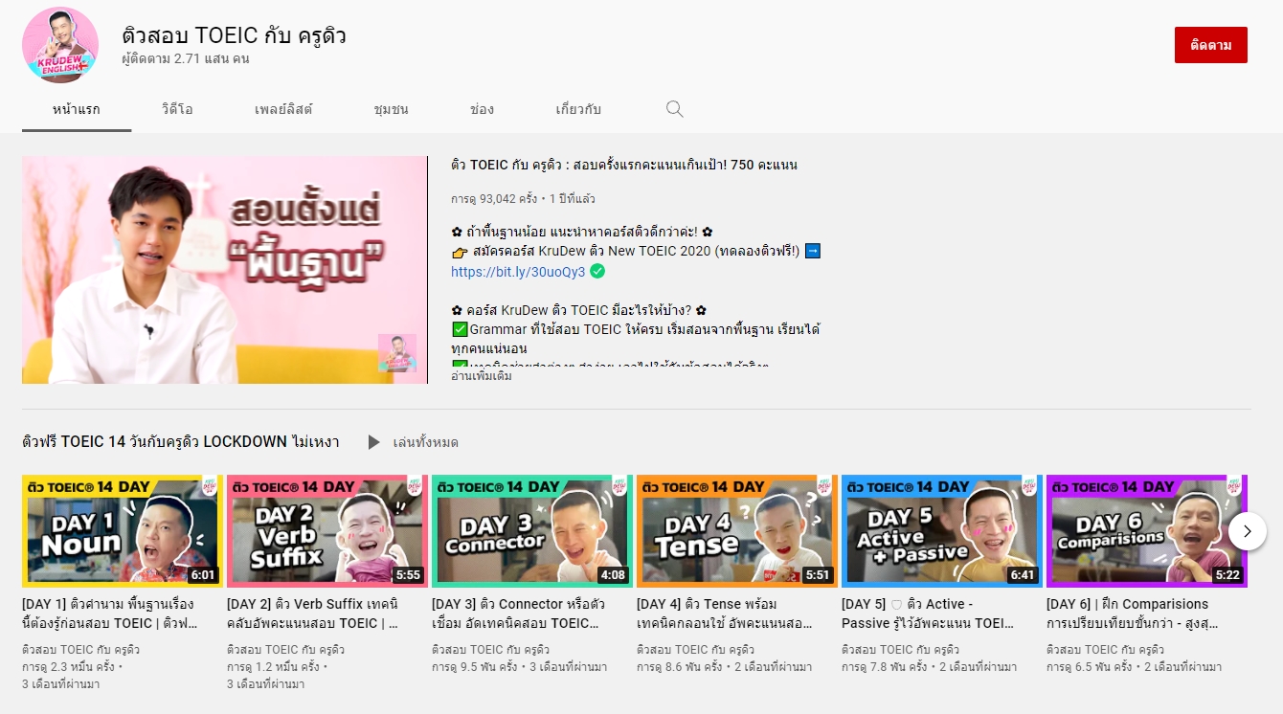1283x714 pixels.
Task: Click channel name under DAY 1 video
Action: click(80, 650)
